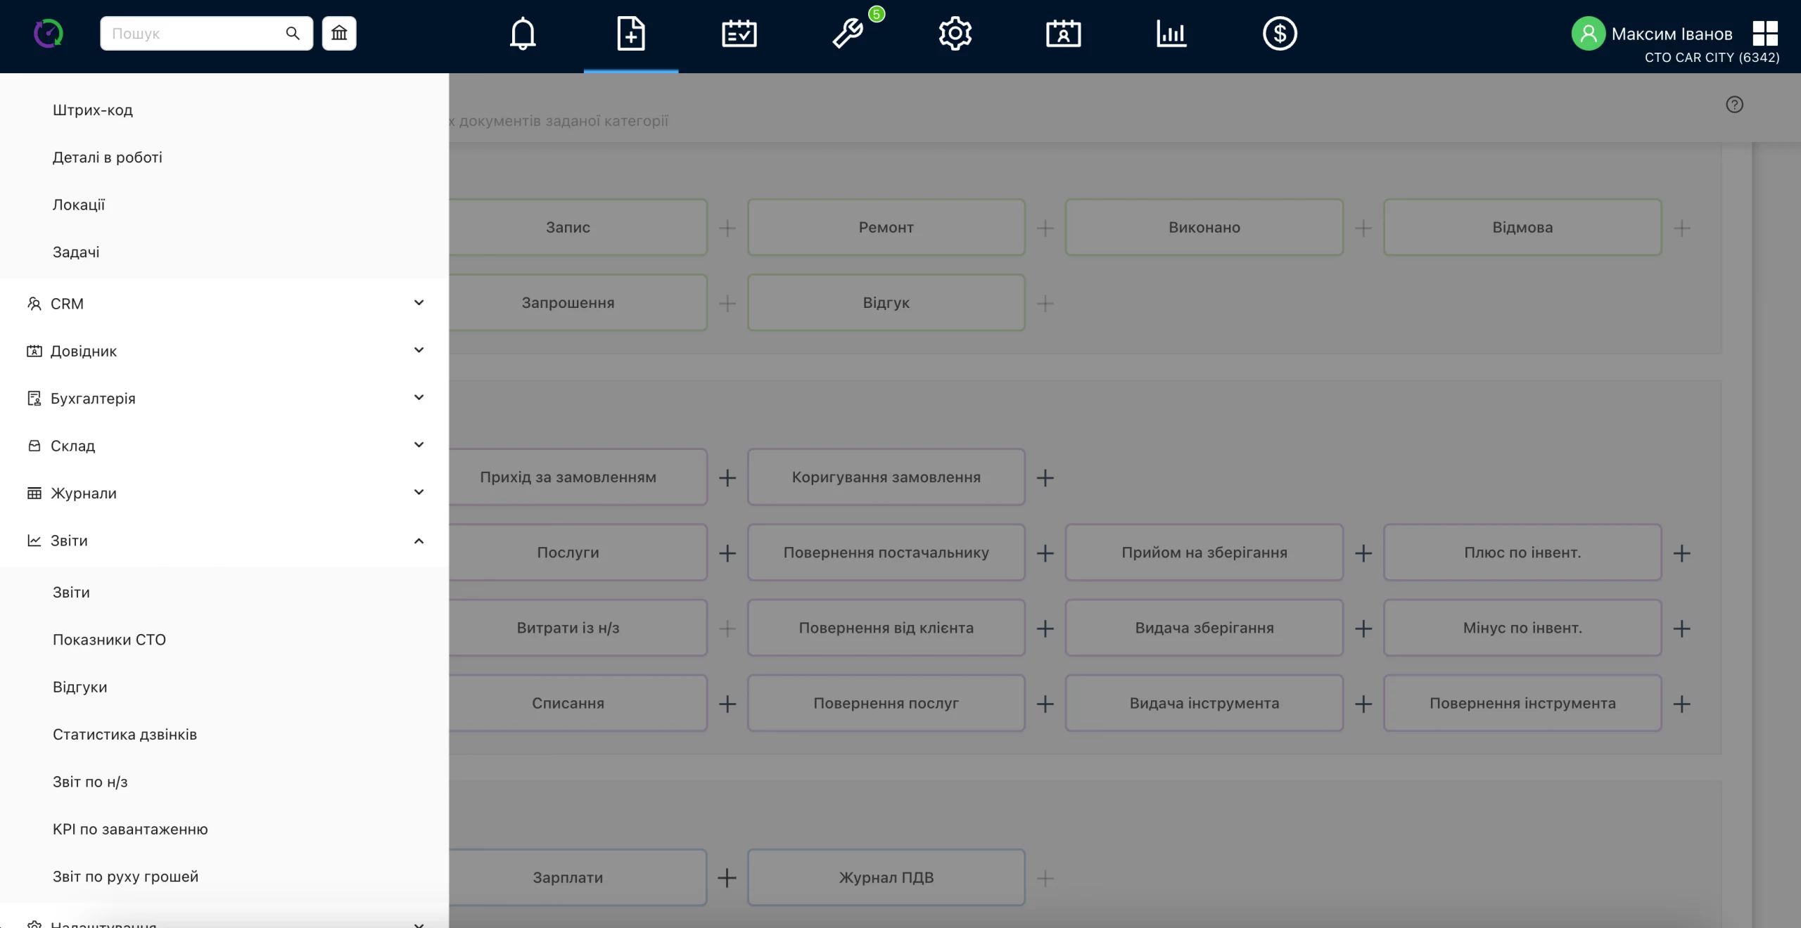Image resolution: width=1801 pixels, height=928 pixels.
Task: Click plus icon next to Плюс по інвент.
Action: pos(1682,553)
